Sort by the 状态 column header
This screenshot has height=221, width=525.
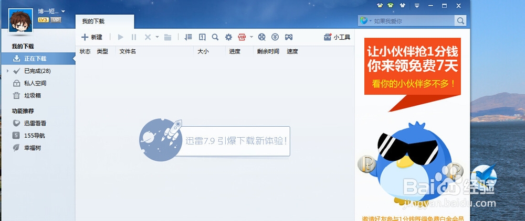click(85, 51)
